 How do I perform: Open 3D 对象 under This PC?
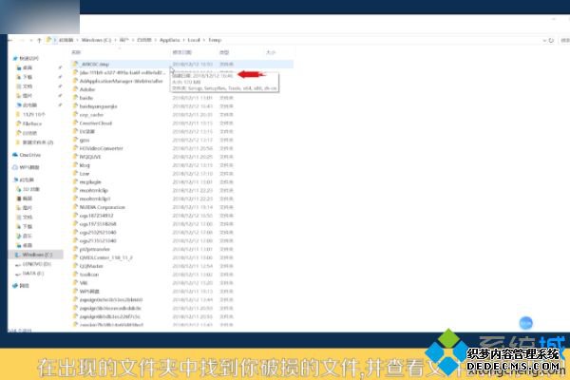[x=28, y=189]
